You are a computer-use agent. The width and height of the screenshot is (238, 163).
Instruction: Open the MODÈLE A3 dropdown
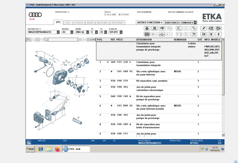pyautogui.click(x=72, y=32)
